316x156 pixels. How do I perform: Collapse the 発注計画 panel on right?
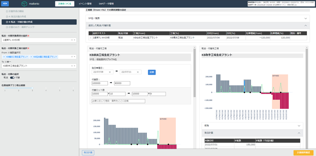coord(299,133)
